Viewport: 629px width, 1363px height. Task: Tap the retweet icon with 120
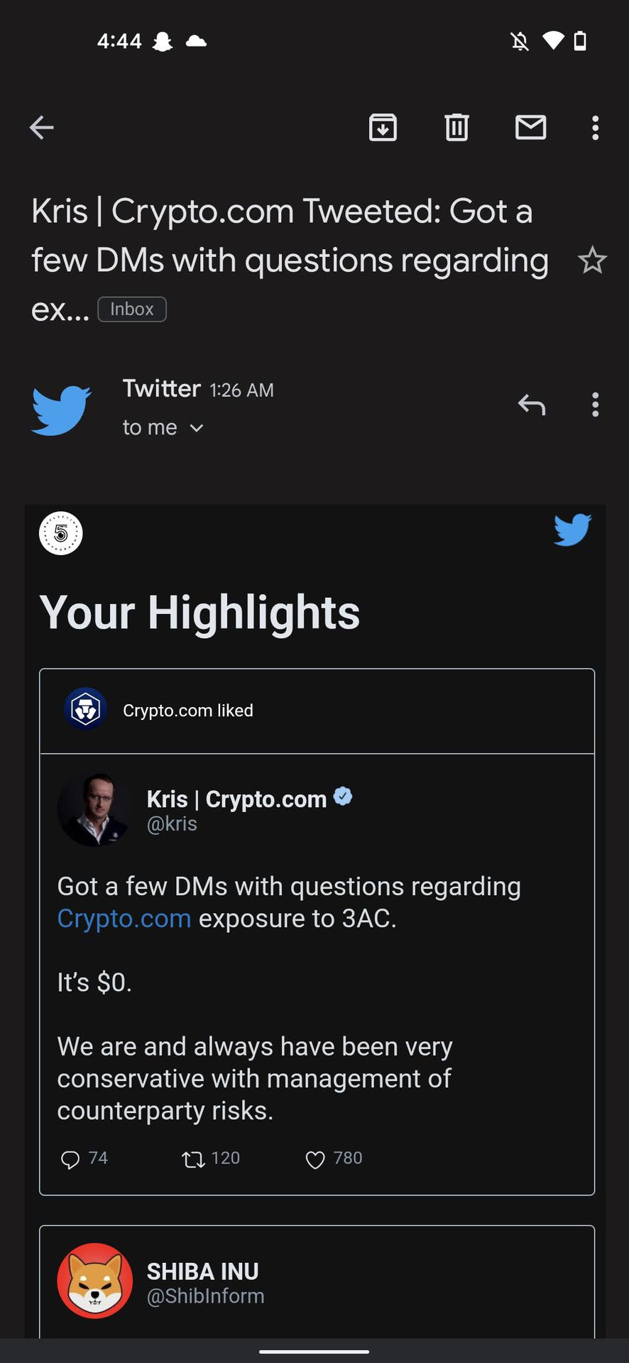[x=192, y=1159]
